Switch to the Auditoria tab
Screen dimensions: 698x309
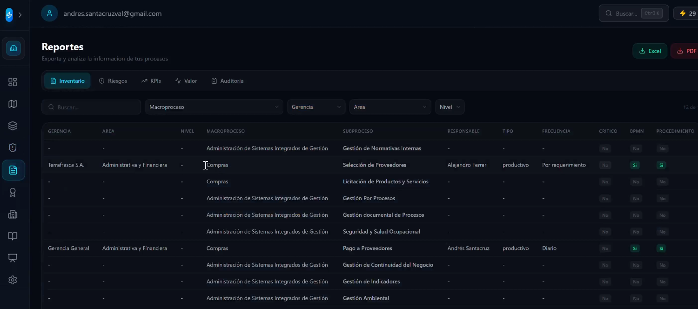(228, 81)
